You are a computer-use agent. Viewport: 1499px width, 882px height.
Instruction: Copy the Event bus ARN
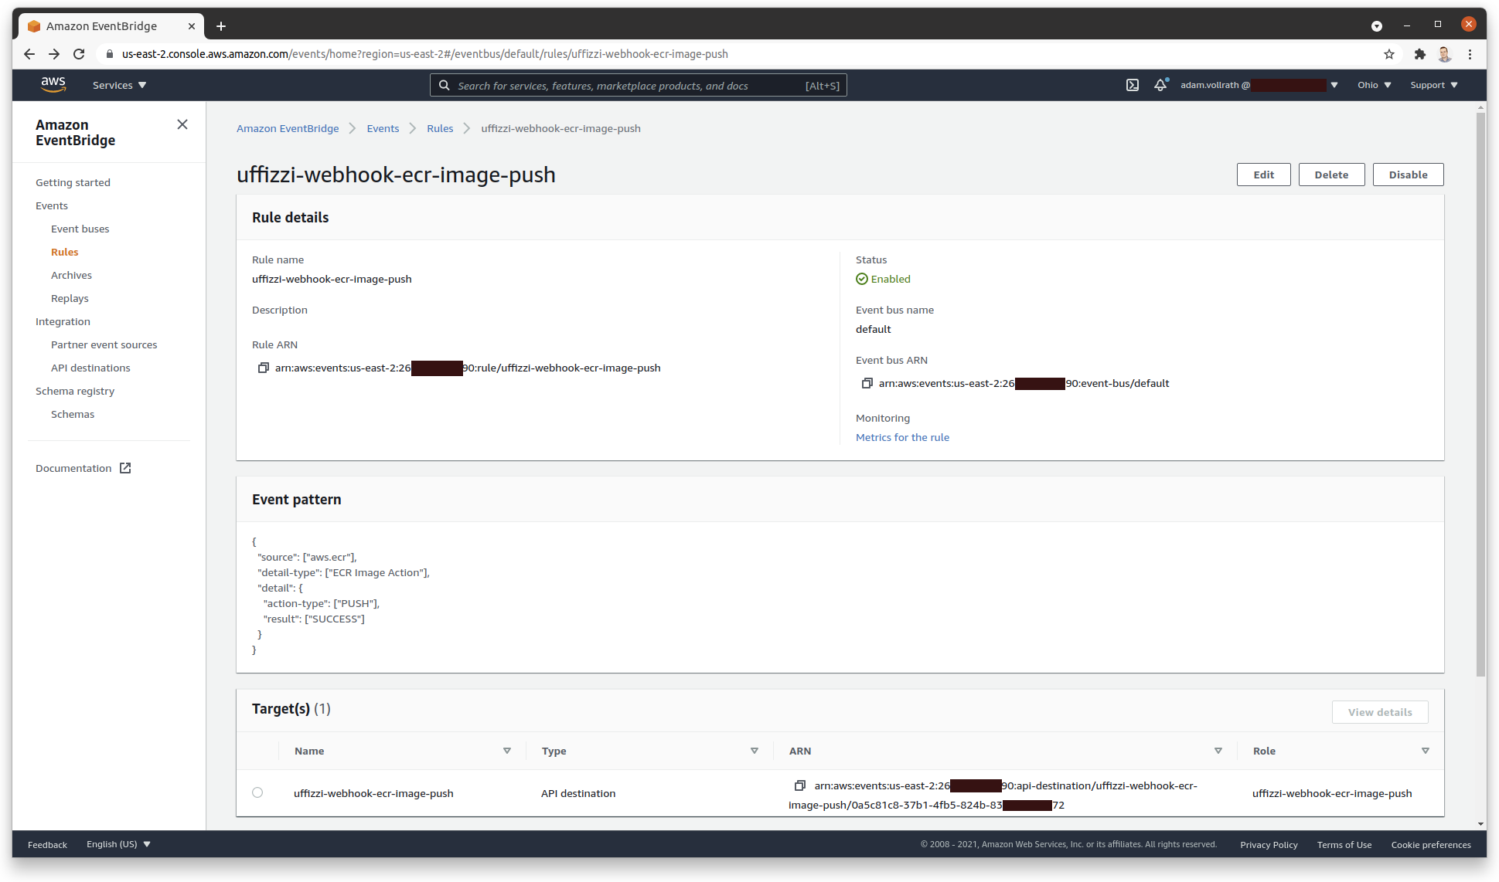click(867, 383)
